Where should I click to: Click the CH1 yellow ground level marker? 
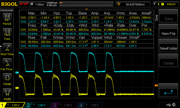pos(17,88)
